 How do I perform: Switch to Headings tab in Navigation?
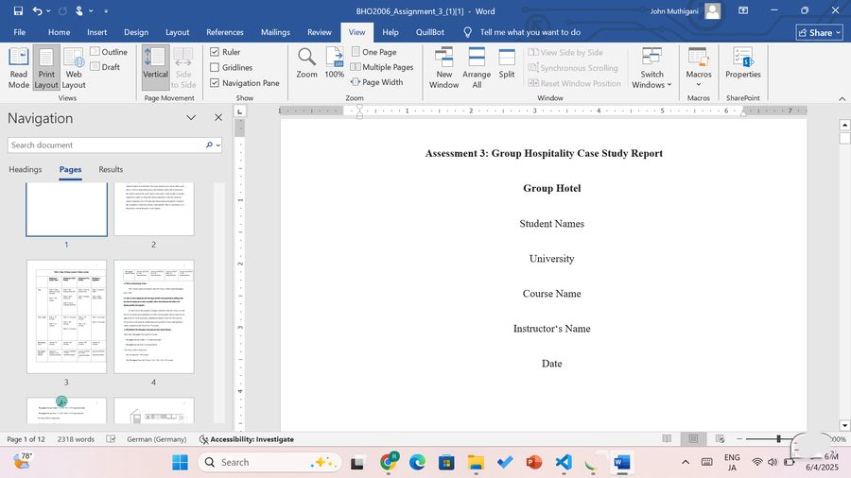25,170
